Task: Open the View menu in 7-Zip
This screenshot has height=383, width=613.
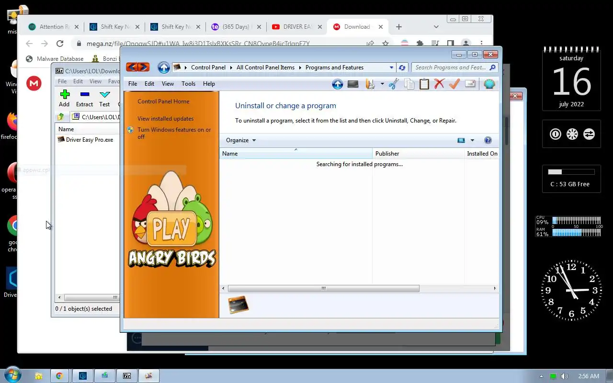Action: [95, 81]
